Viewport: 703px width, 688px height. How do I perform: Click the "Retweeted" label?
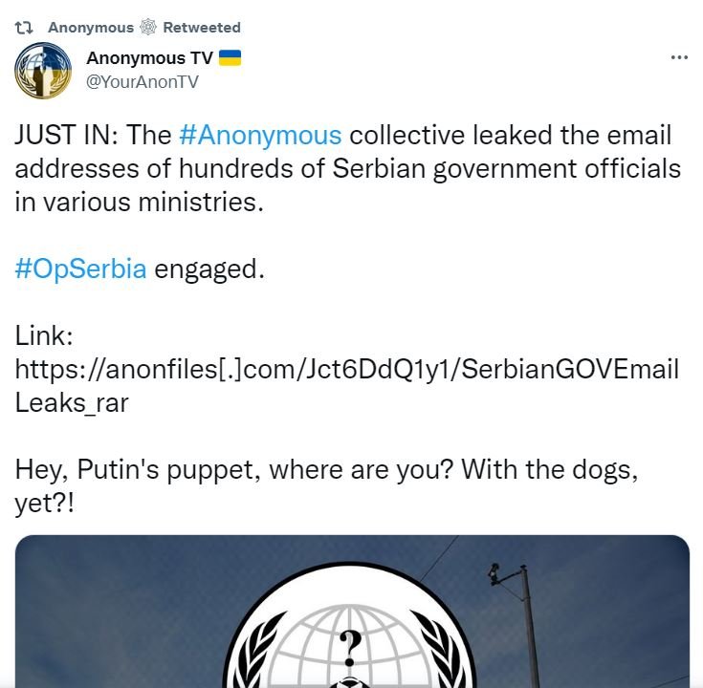click(202, 27)
